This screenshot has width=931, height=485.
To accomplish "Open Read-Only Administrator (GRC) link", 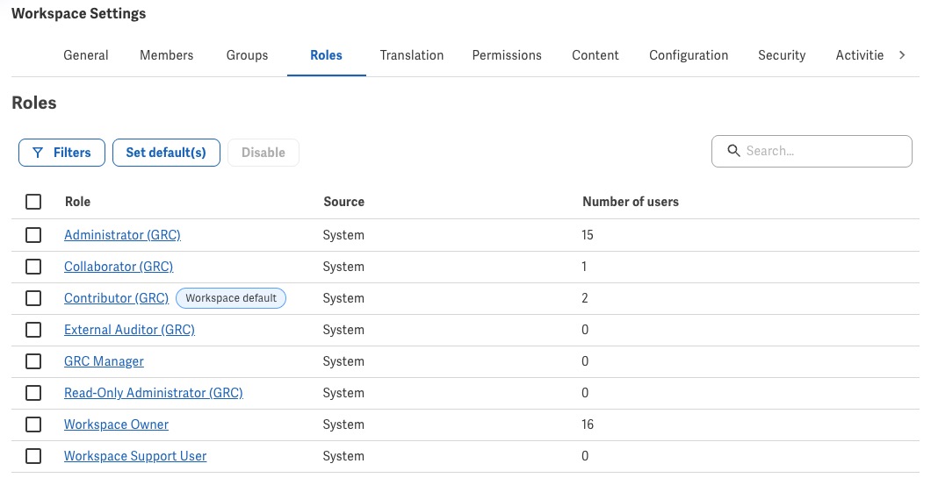I will (x=154, y=393).
